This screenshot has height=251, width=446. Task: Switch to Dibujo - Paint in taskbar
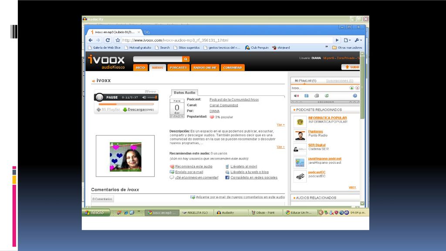tap(265, 213)
